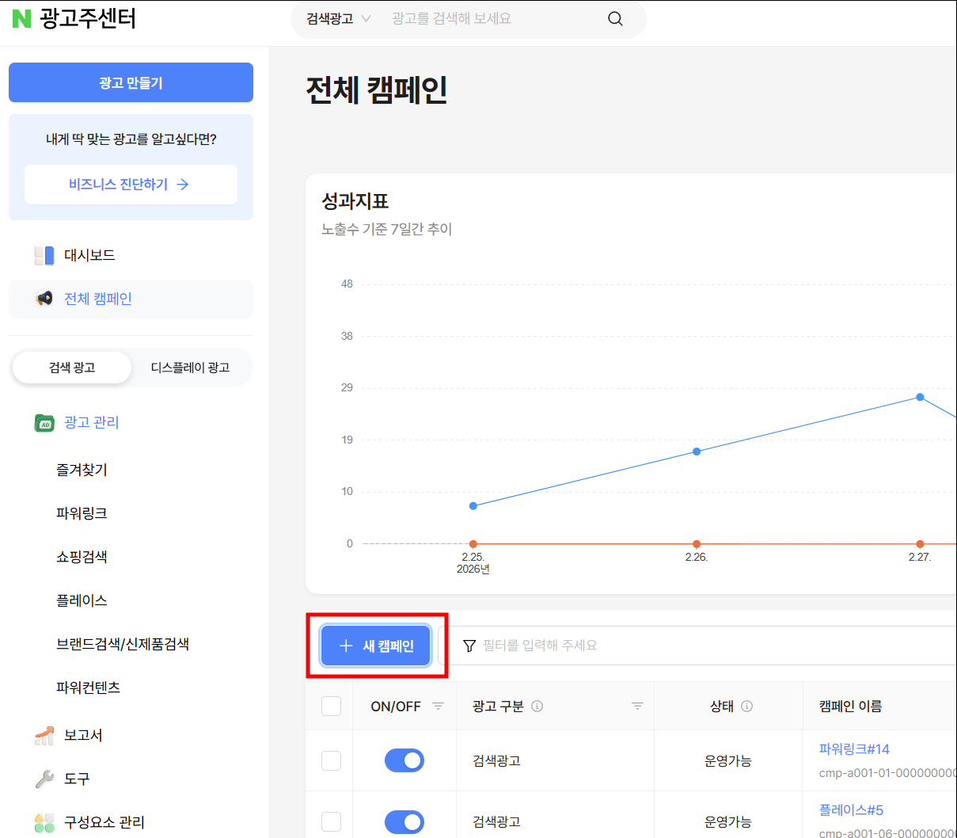Click the 전체 캠페인 page heading

coord(377,90)
